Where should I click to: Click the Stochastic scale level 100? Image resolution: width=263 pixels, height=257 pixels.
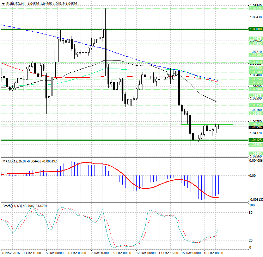point(252,205)
